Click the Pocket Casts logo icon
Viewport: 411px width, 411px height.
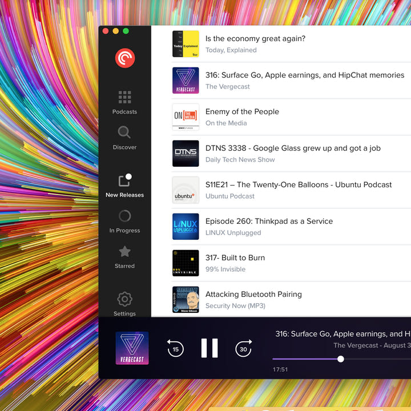pyautogui.click(x=125, y=58)
